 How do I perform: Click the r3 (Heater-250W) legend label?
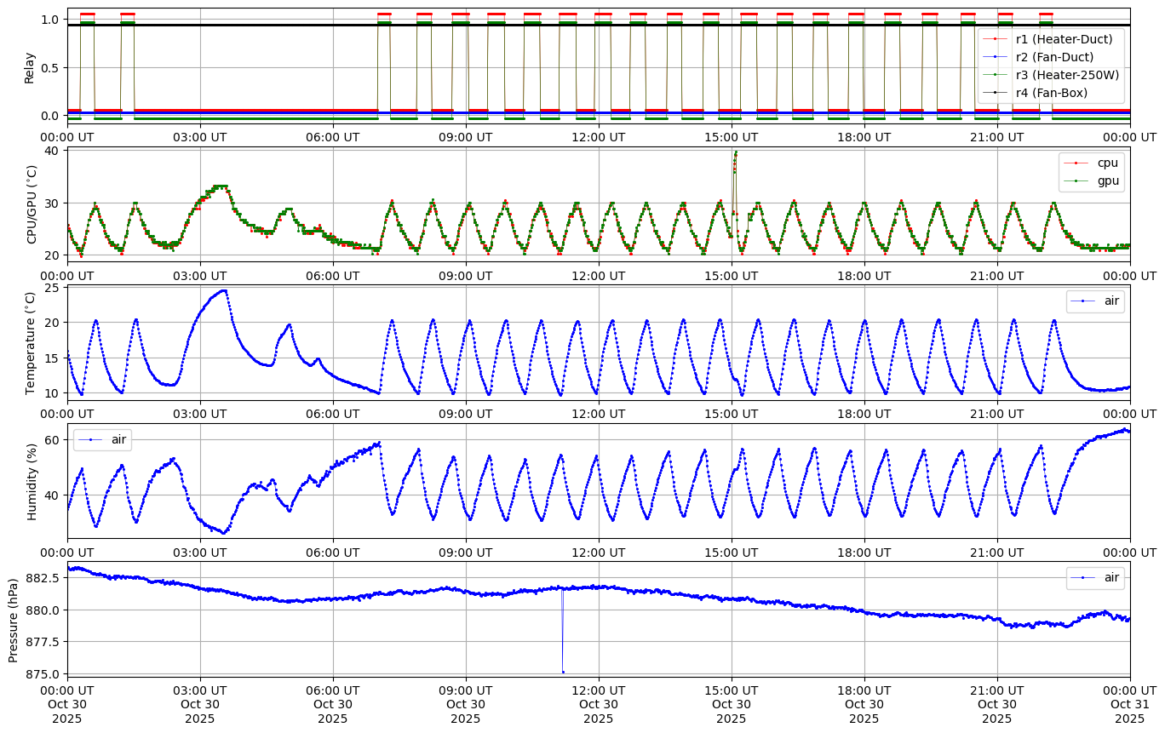(x=1067, y=75)
